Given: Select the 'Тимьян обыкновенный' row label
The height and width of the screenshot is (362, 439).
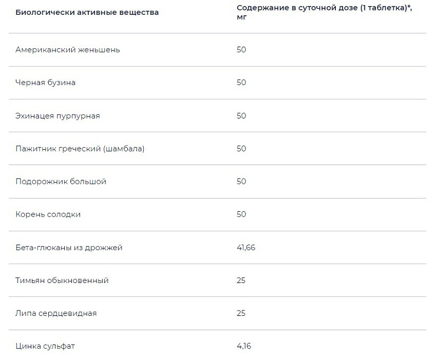Looking at the screenshot, I should pos(62,280).
